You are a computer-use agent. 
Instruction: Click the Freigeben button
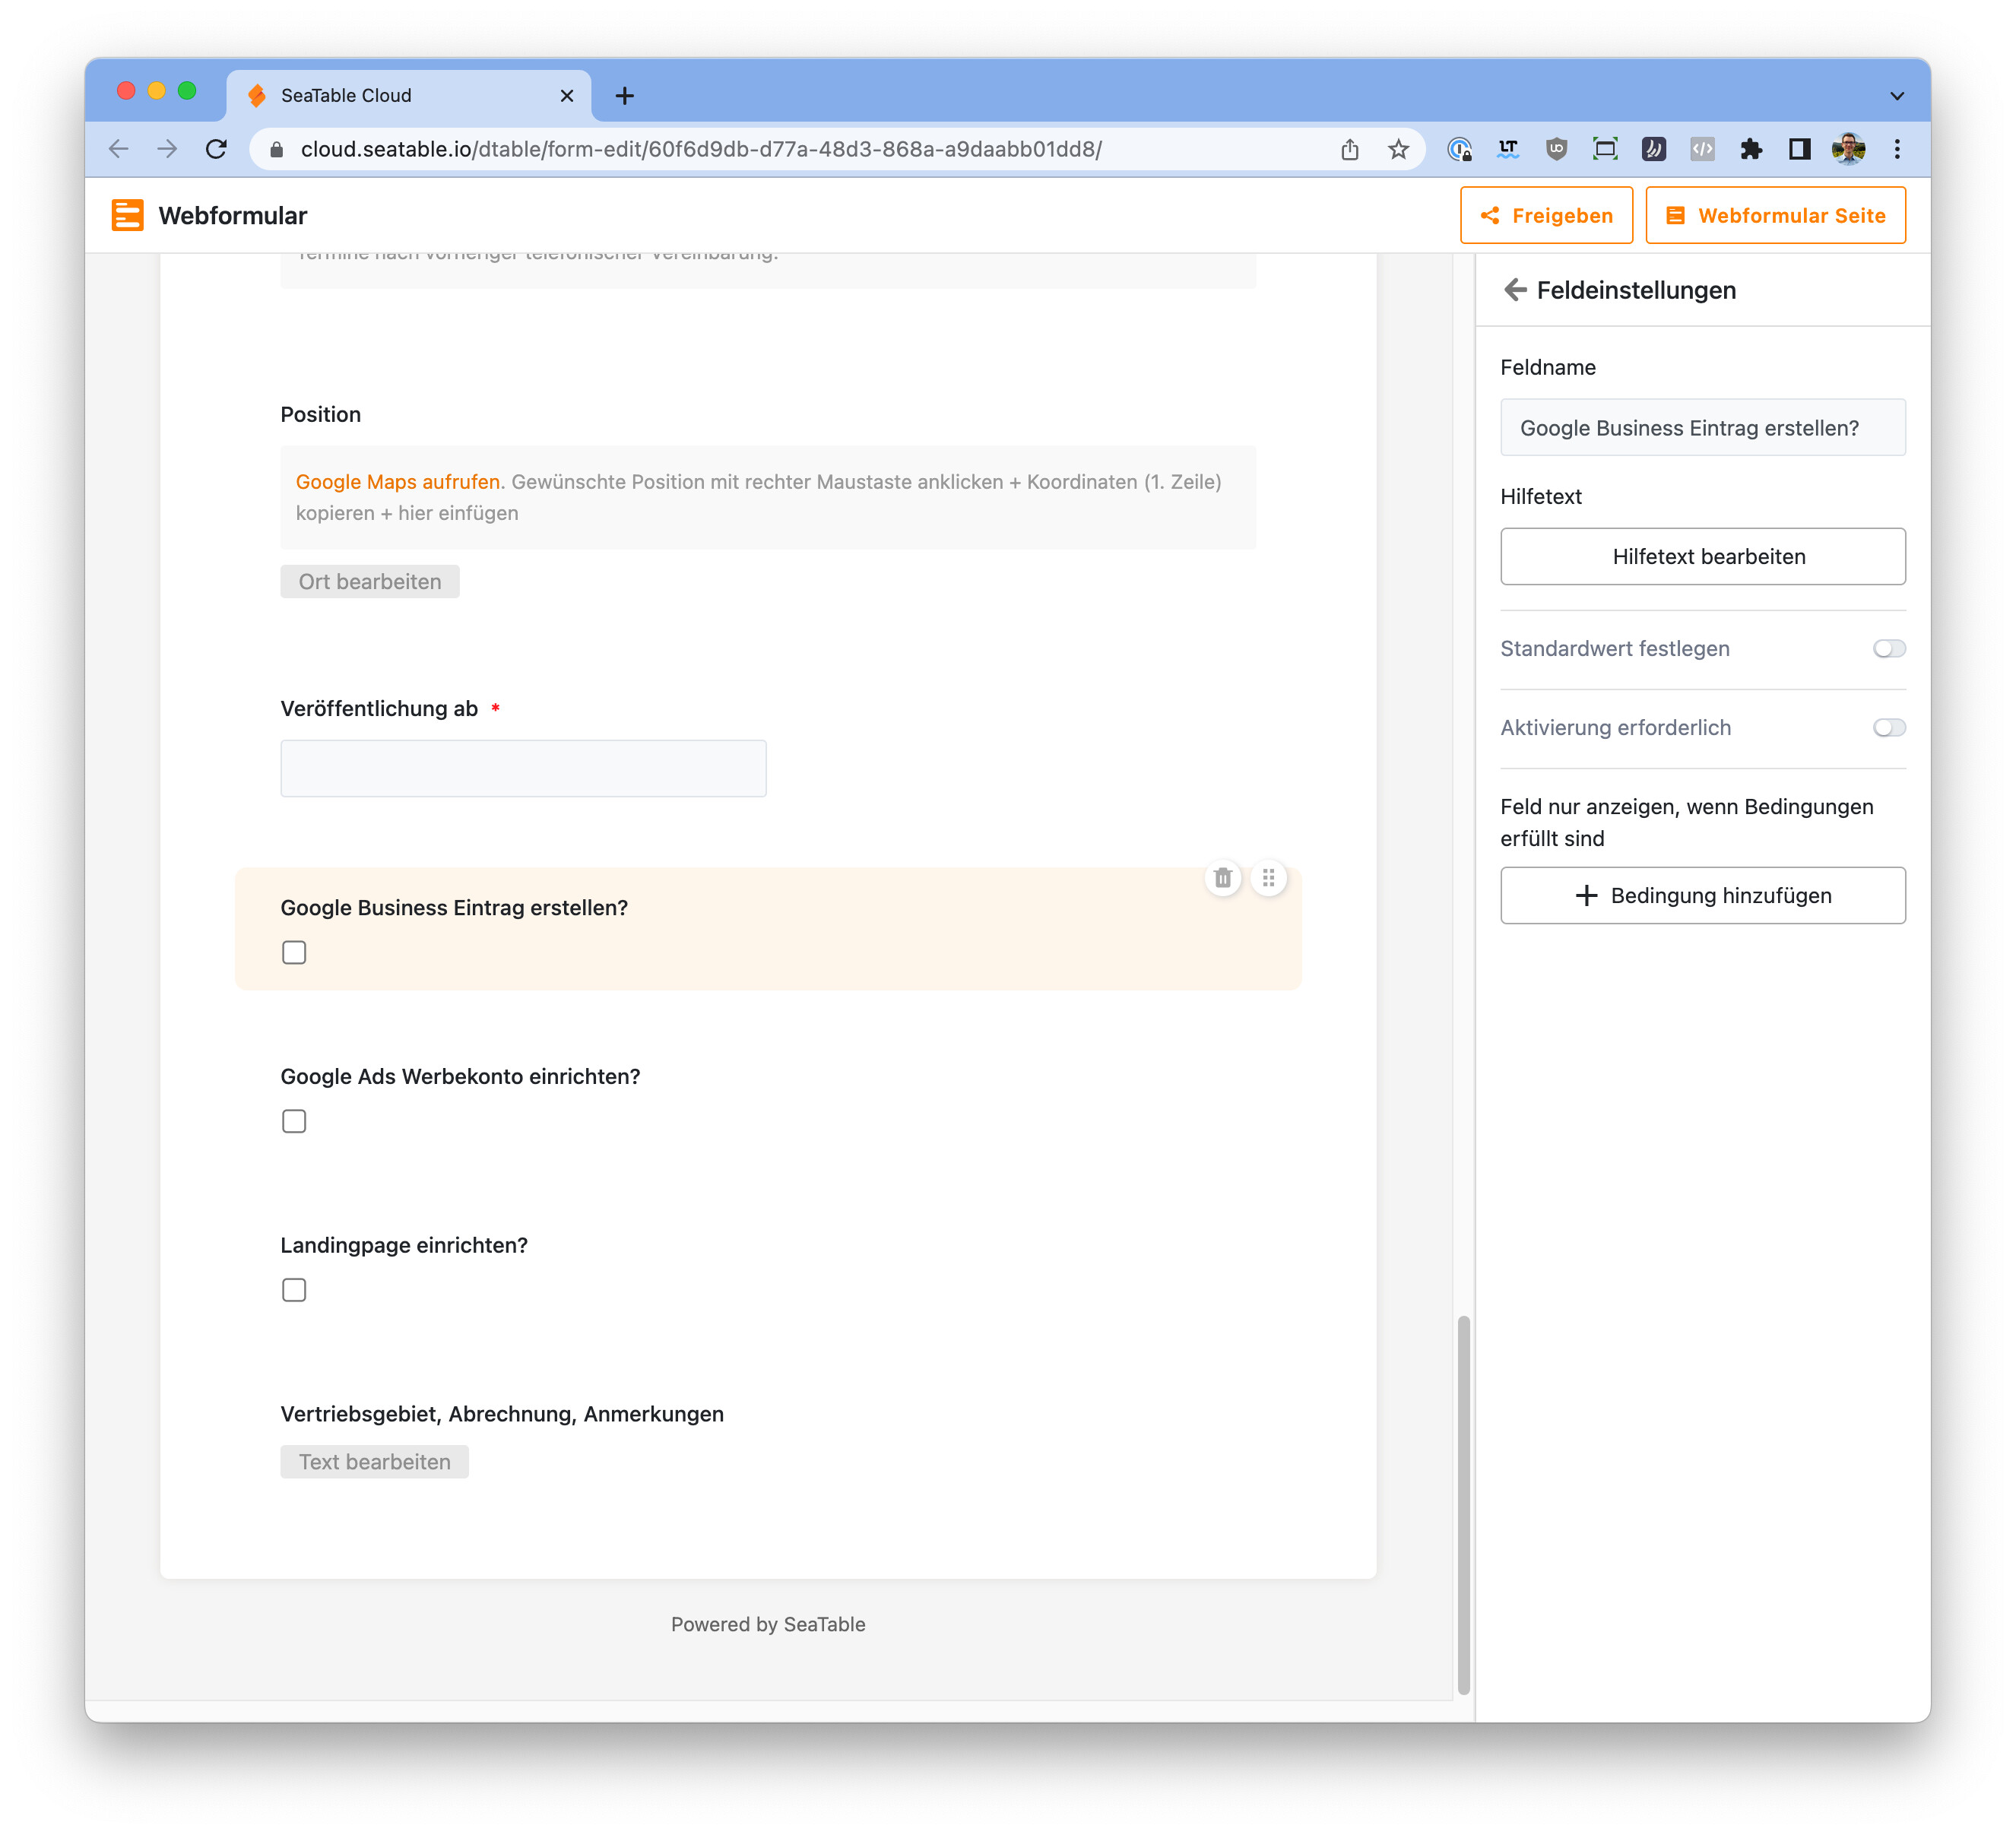(1546, 215)
